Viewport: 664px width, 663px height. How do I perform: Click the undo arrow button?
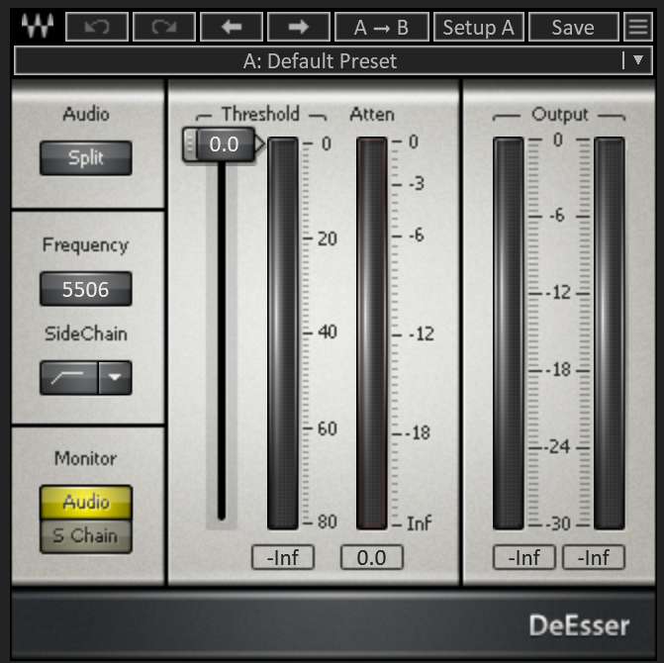point(97,27)
